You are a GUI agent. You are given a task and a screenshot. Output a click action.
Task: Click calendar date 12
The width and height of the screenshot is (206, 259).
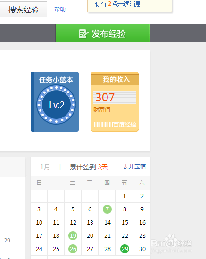click(x=73, y=223)
